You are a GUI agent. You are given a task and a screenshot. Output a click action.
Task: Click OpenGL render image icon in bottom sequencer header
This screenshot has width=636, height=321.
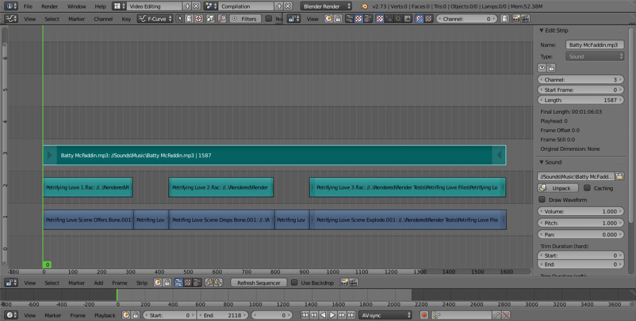pyautogui.click(x=344, y=283)
